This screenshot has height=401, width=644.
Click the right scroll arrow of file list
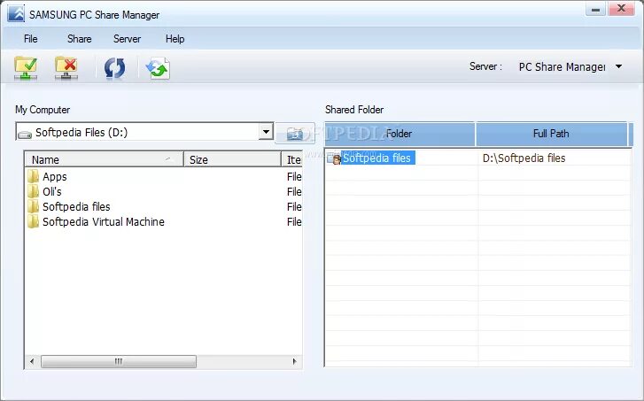click(x=294, y=361)
